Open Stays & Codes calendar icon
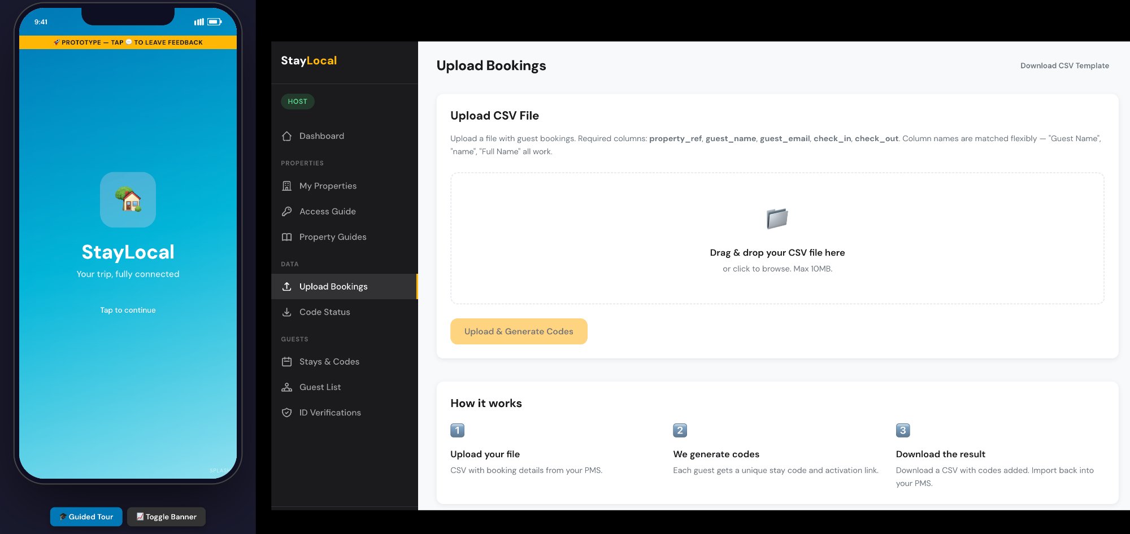 pos(287,361)
